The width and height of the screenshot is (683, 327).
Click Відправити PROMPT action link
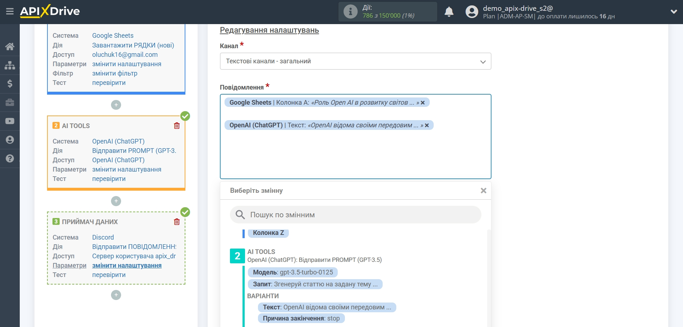[134, 151]
